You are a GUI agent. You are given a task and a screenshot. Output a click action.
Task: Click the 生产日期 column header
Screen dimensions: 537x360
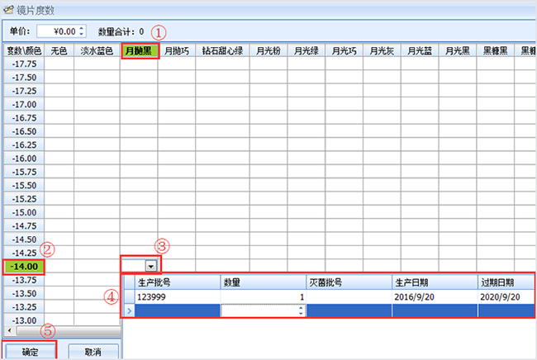coord(435,282)
